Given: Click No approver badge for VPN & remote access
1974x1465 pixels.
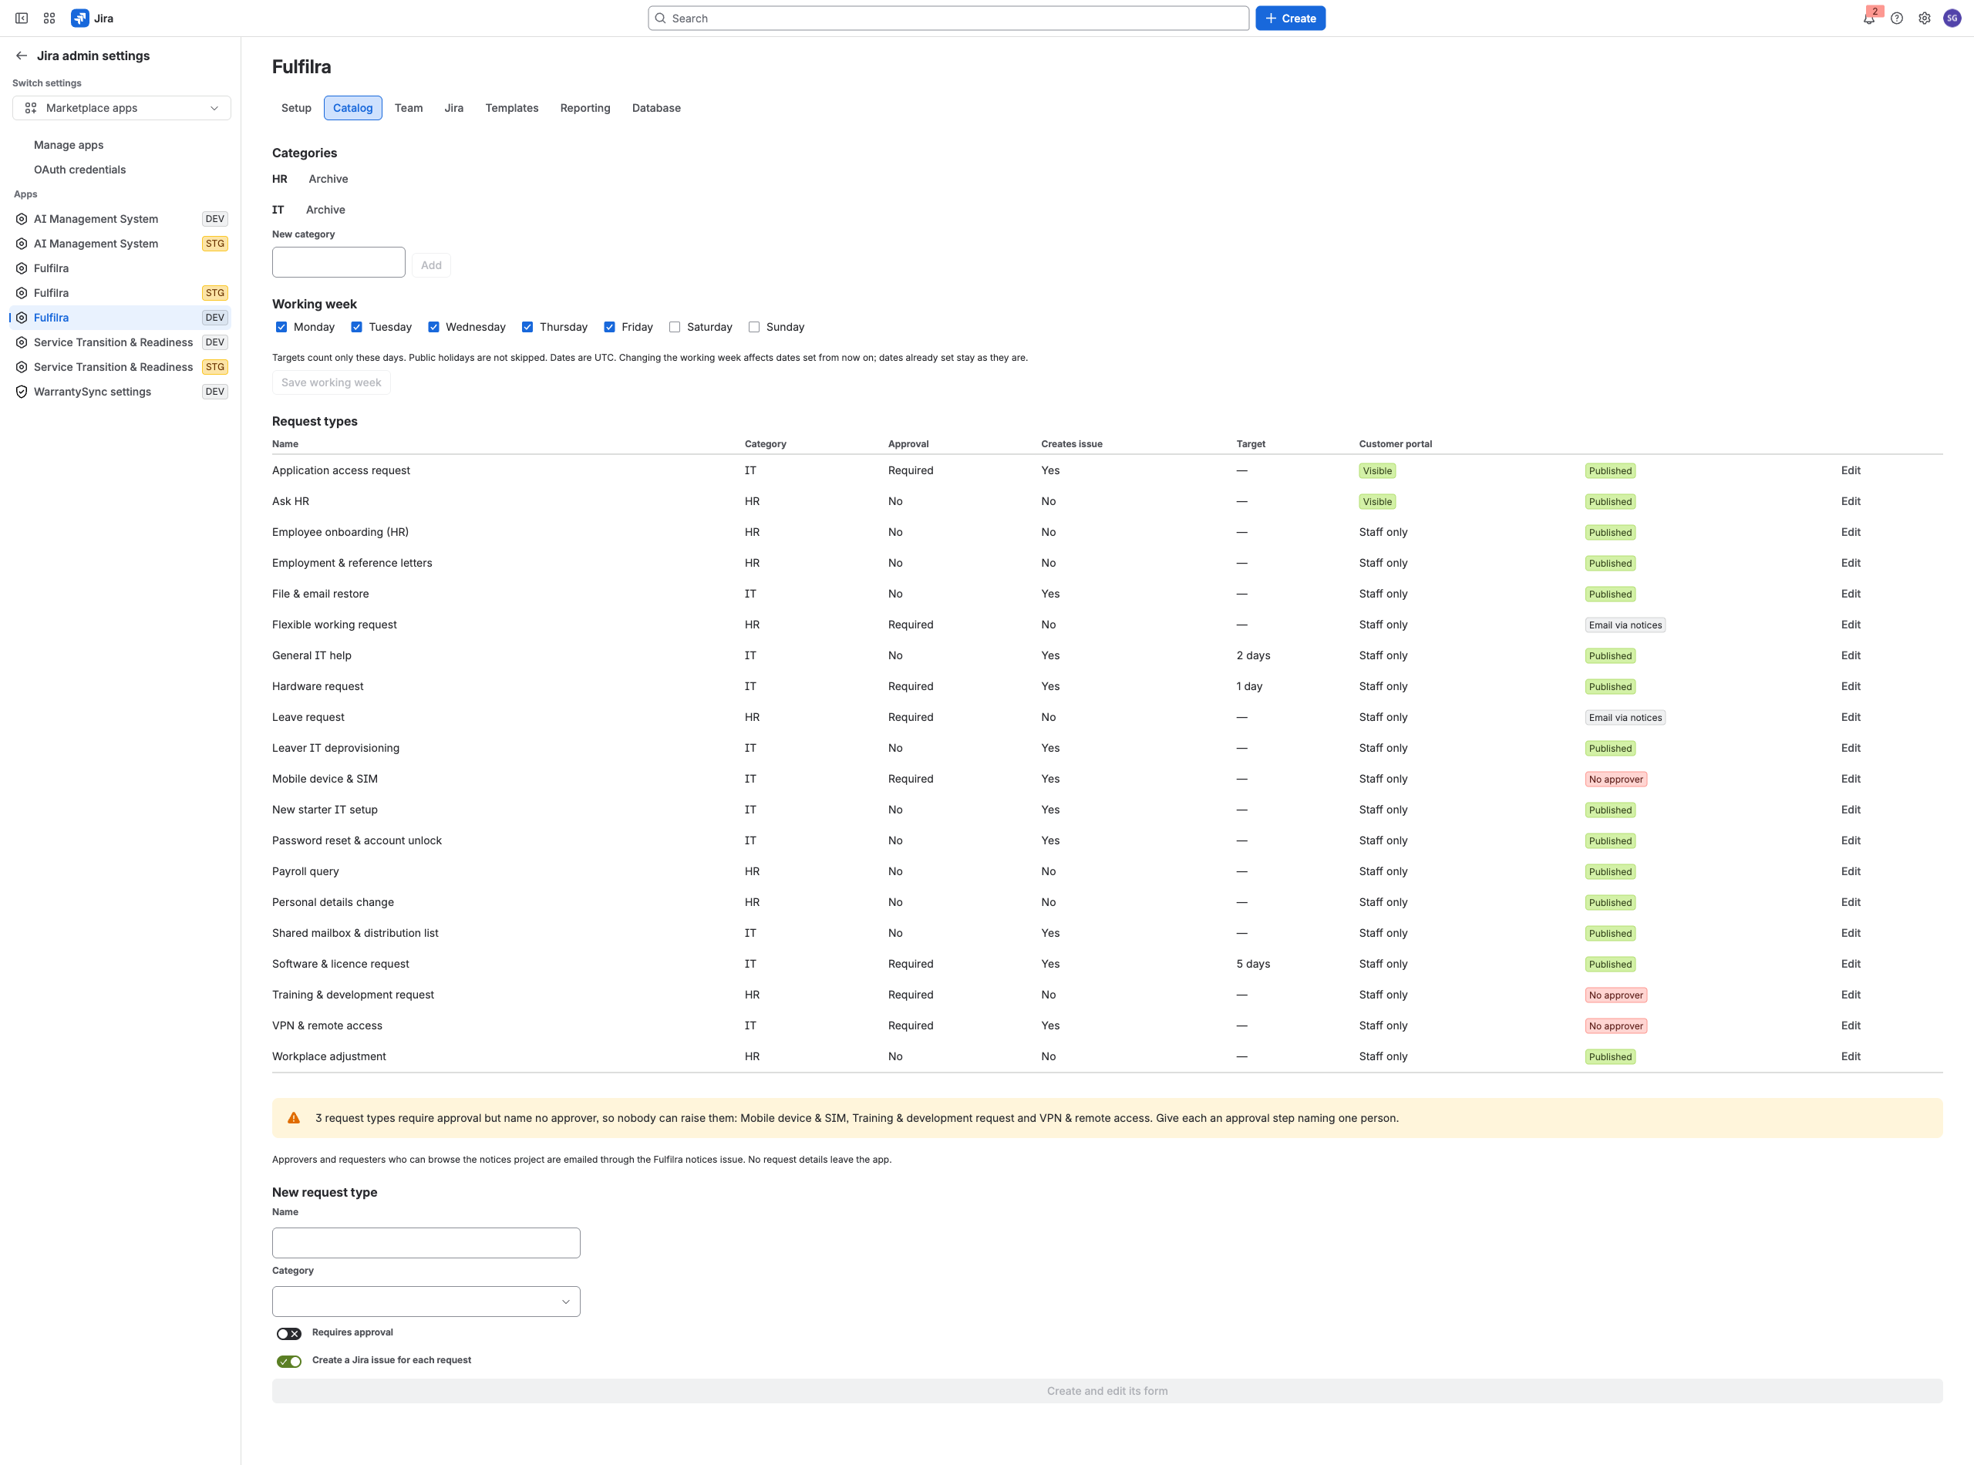Looking at the screenshot, I should pos(1615,1026).
